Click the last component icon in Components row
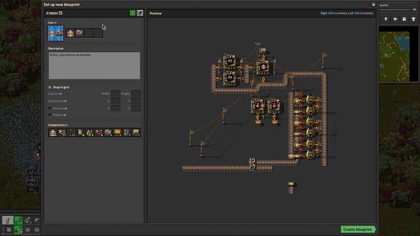 click(136, 132)
